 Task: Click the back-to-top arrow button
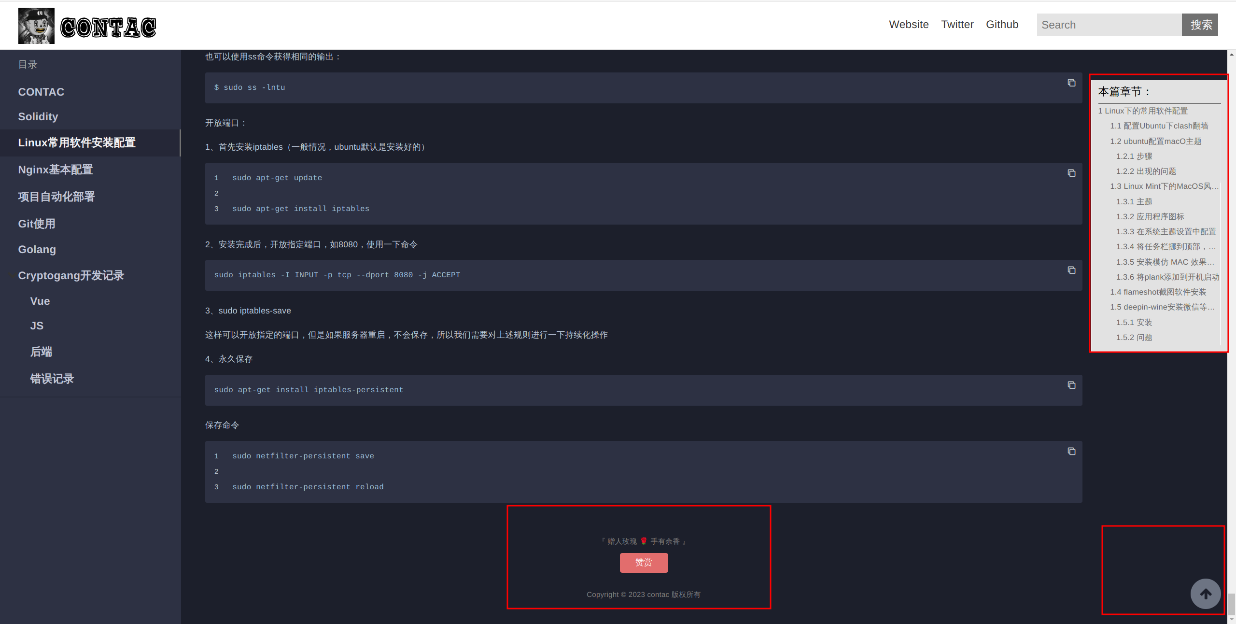(x=1205, y=594)
